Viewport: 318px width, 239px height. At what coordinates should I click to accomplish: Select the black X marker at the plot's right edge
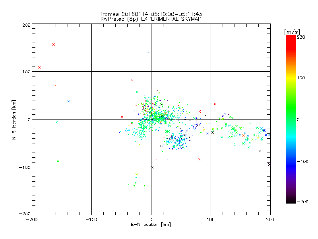click(270, 165)
